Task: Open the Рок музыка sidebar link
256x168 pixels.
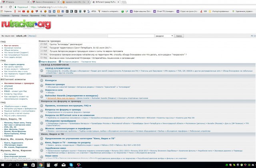Action: coord(10,154)
